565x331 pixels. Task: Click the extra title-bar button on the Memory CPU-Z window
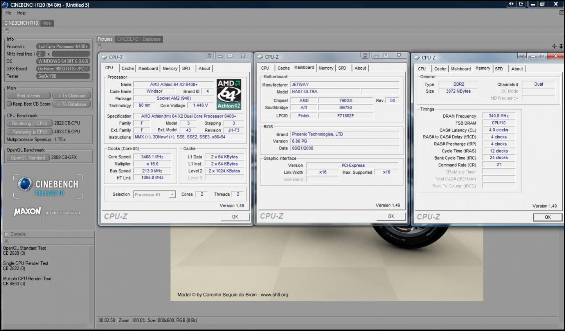(522, 56)
